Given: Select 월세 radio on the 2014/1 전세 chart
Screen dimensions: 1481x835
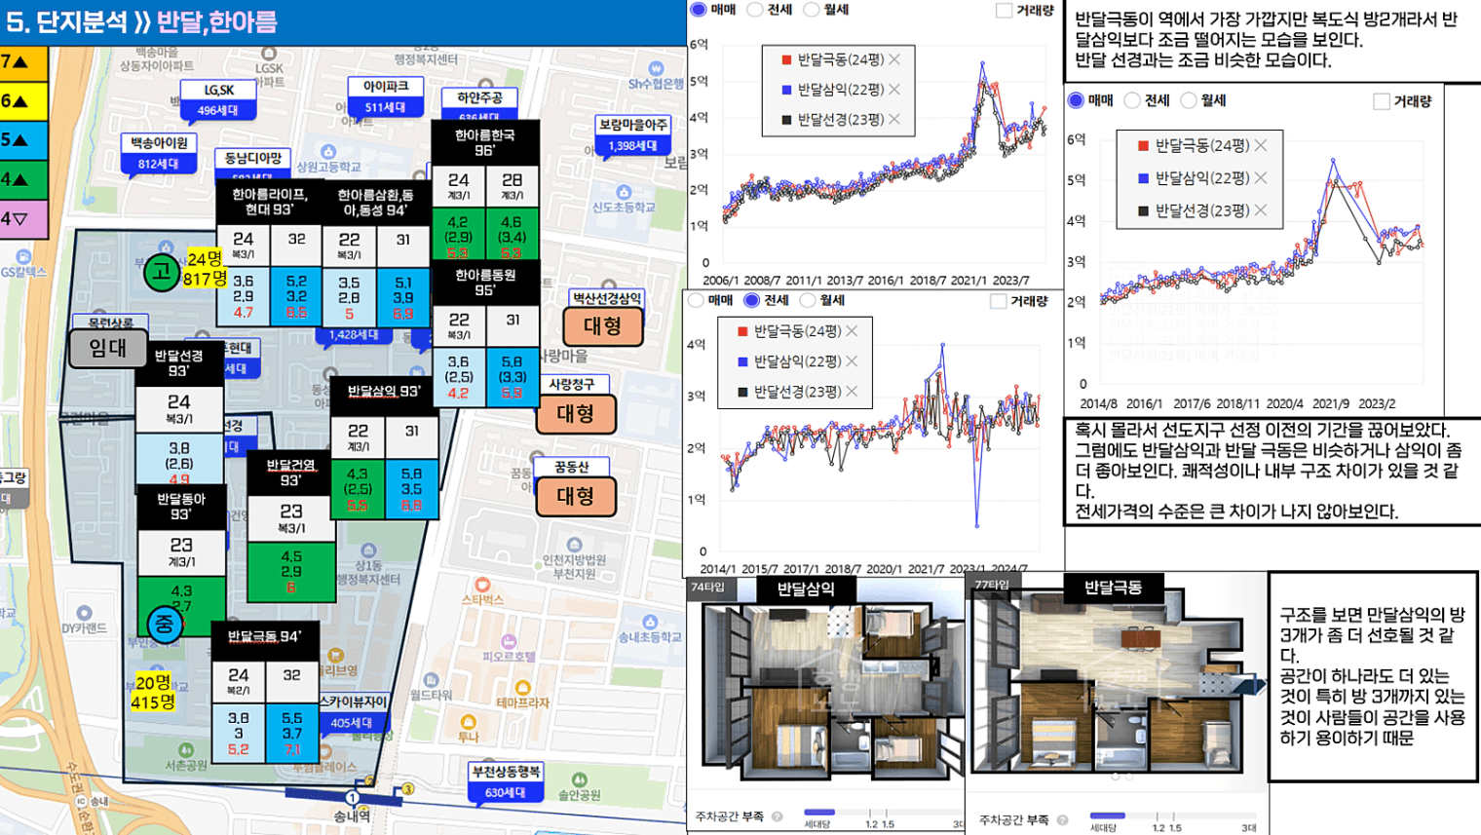Looking at the screenshot, I should 807,300.
